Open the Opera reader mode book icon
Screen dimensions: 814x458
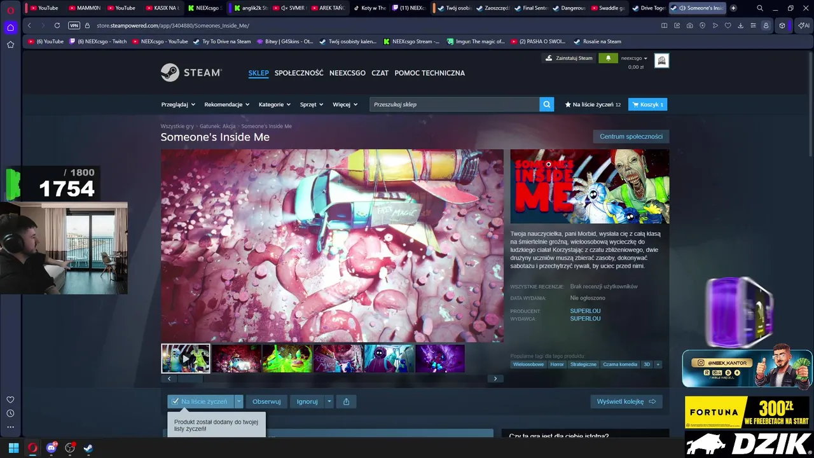[x=665, y=25]
